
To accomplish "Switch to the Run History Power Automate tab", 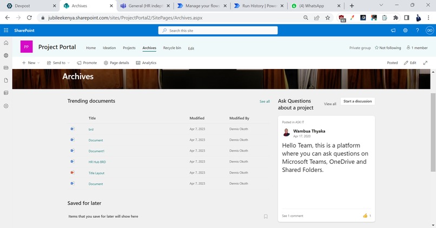I will 260,6.
